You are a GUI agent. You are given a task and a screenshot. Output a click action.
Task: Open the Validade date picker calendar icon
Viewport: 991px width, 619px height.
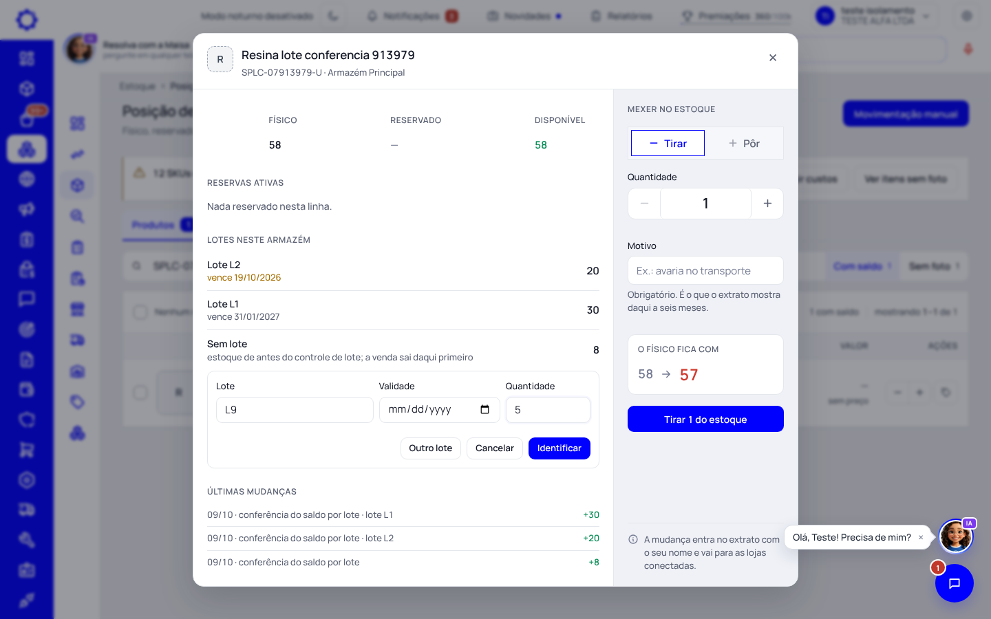click(x=484, y=409)
